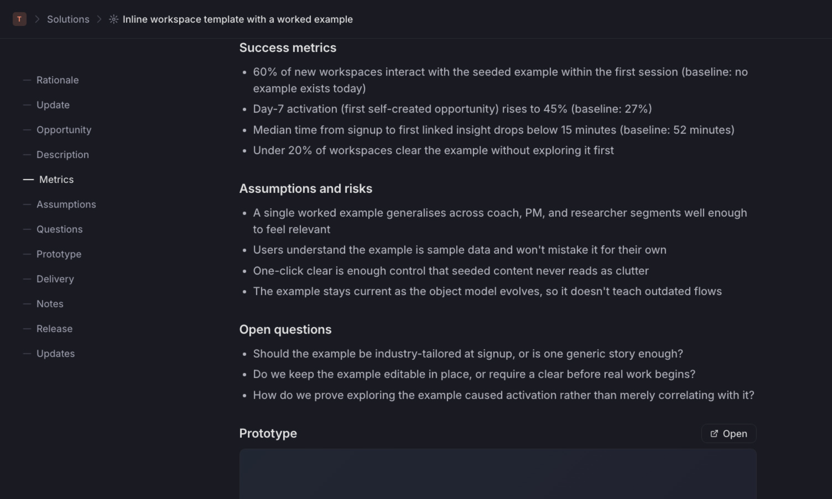Open the Prototype in a new window
The height and width of the screenshot is (499, 832).
click(x=729, y=433)
